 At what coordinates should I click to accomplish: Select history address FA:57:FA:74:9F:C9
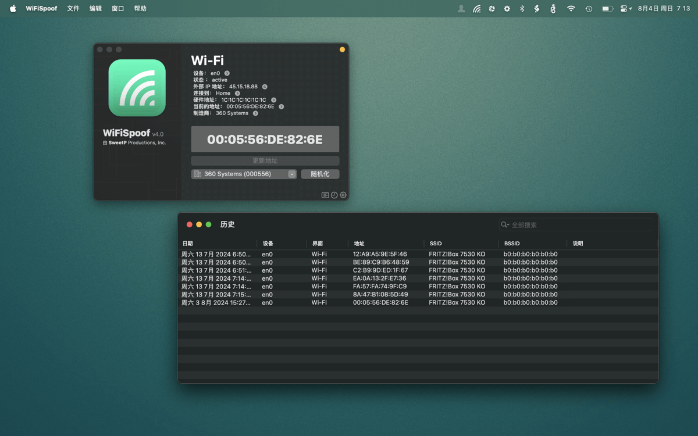(x=380, y=287)
